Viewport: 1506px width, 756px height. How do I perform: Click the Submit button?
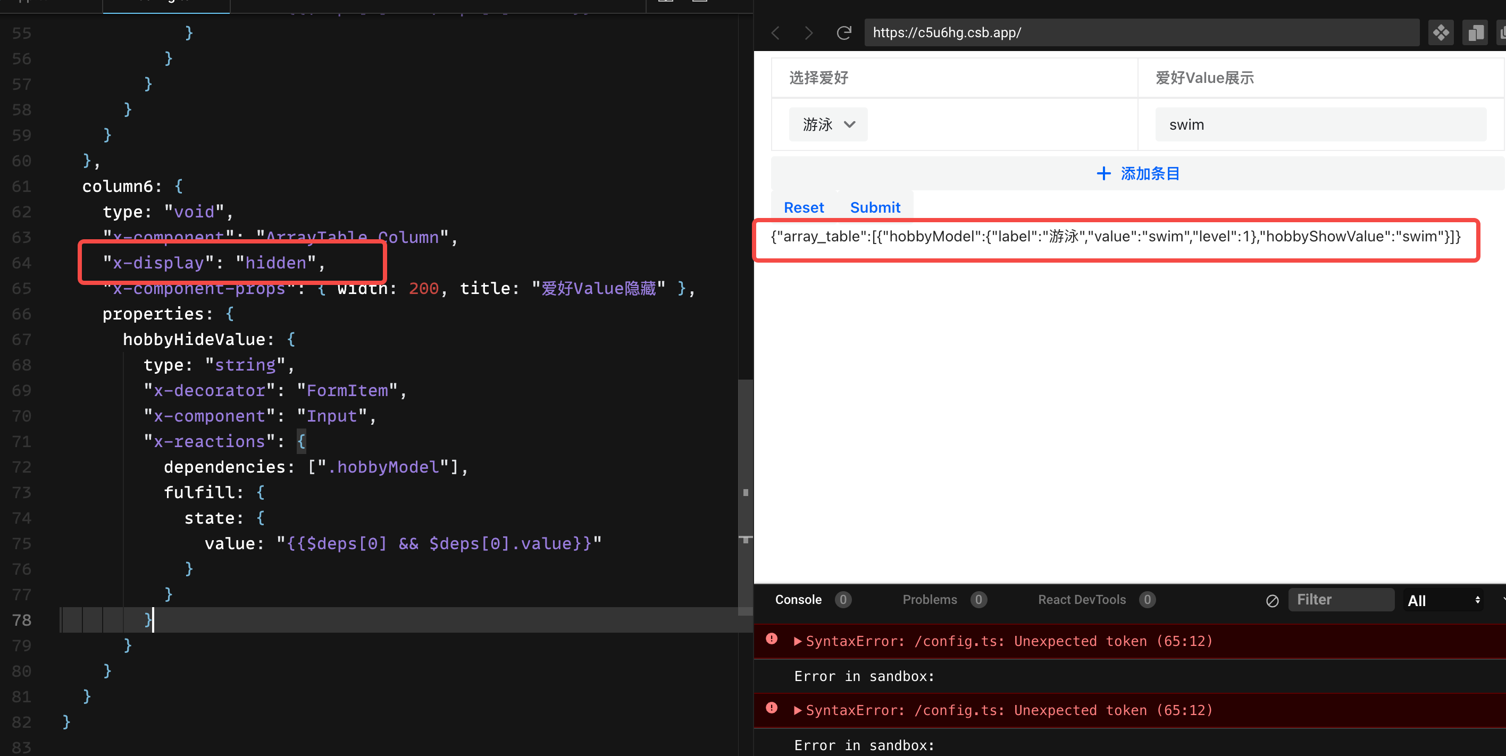(x=875, y=207)
